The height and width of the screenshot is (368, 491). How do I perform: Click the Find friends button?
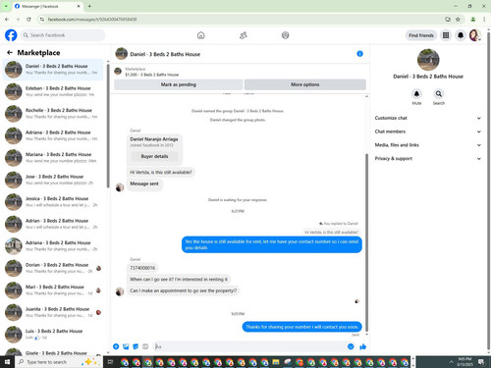coord(421,35)
